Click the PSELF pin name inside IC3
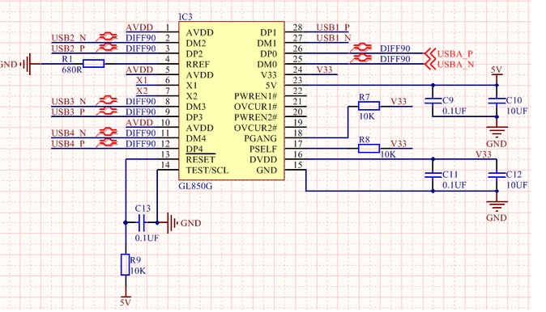 point(263,149)
